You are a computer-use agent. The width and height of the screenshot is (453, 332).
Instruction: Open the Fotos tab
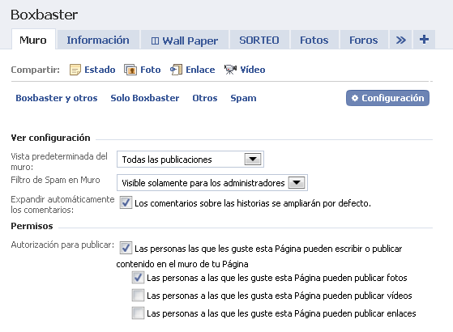click(314, 40)
